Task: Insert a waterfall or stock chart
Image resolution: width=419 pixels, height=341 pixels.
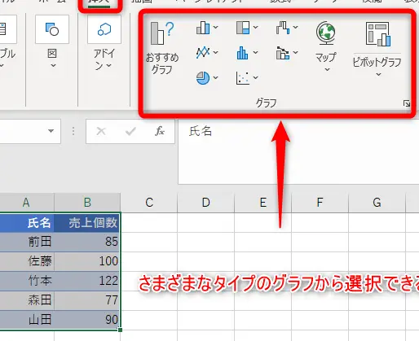Action: click(x=287, y=28)
